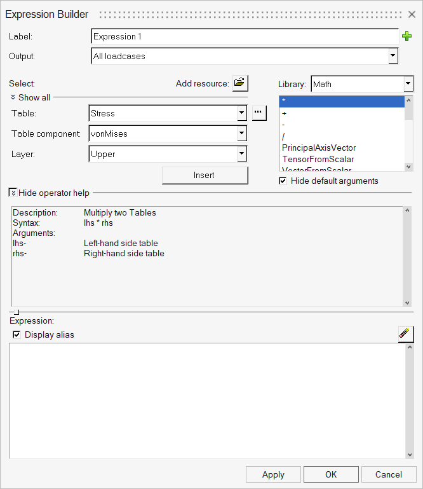Expand the Library Math dropdown

tap(408, 84)
